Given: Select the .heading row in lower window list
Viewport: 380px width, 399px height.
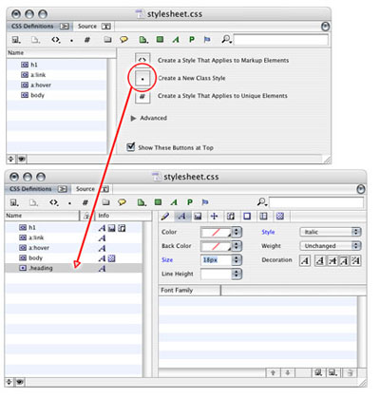Looking at the screenshot, I should [73, 268].
